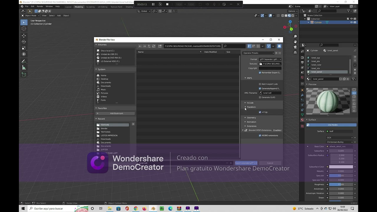Open the Operator Presets dropdown
The image size is (377, 212).
(x=258, y=53)
